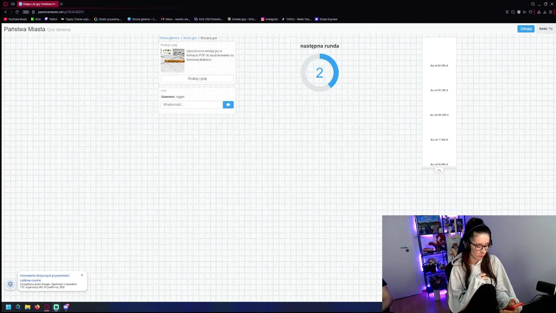Click the 'Już od 77 900 zł' ad text
This screenshot has width=556, height=313.
[x=439, y=140]
